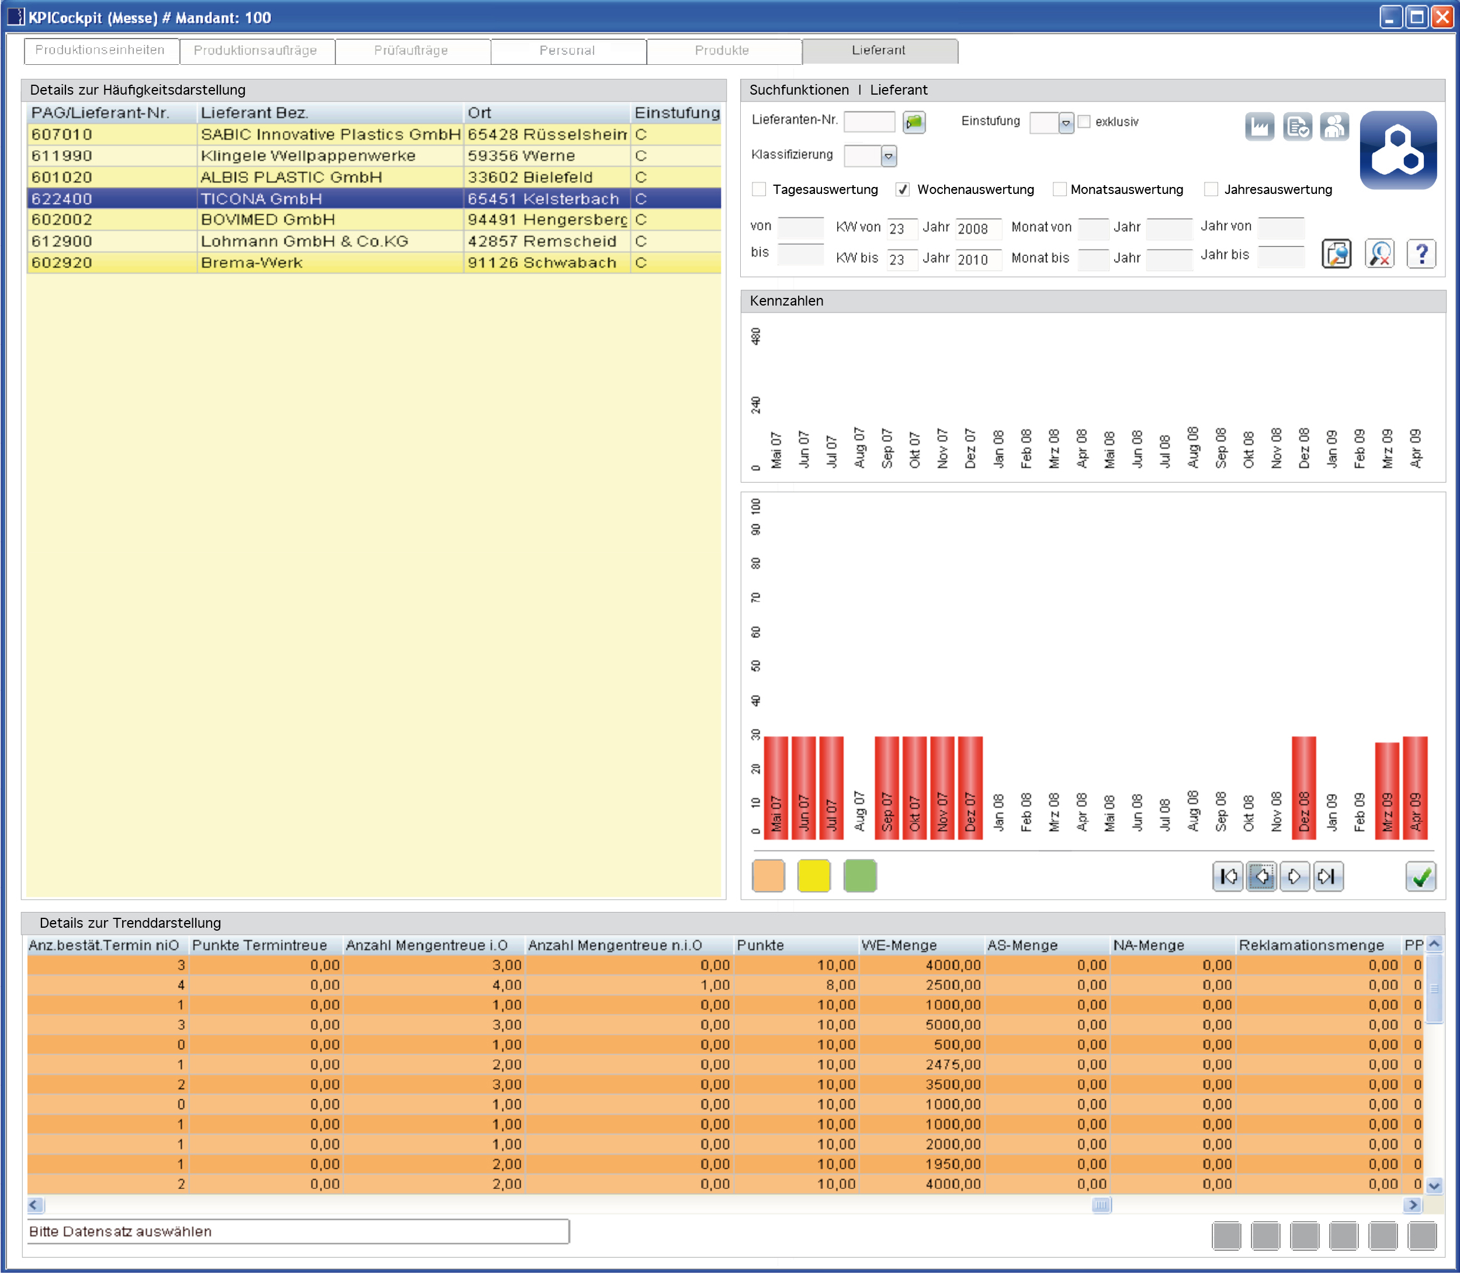Click the Lieferanten-Nr. input field

[869, 122]
